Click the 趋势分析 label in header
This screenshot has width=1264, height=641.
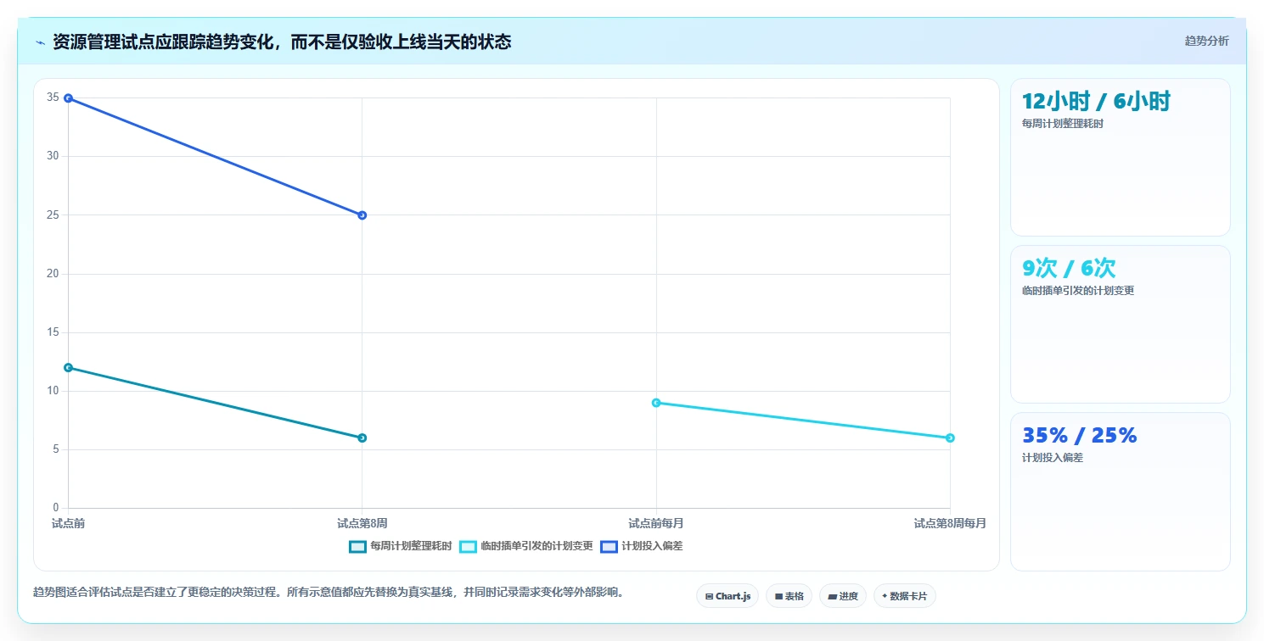click(x=1206, y=41)
